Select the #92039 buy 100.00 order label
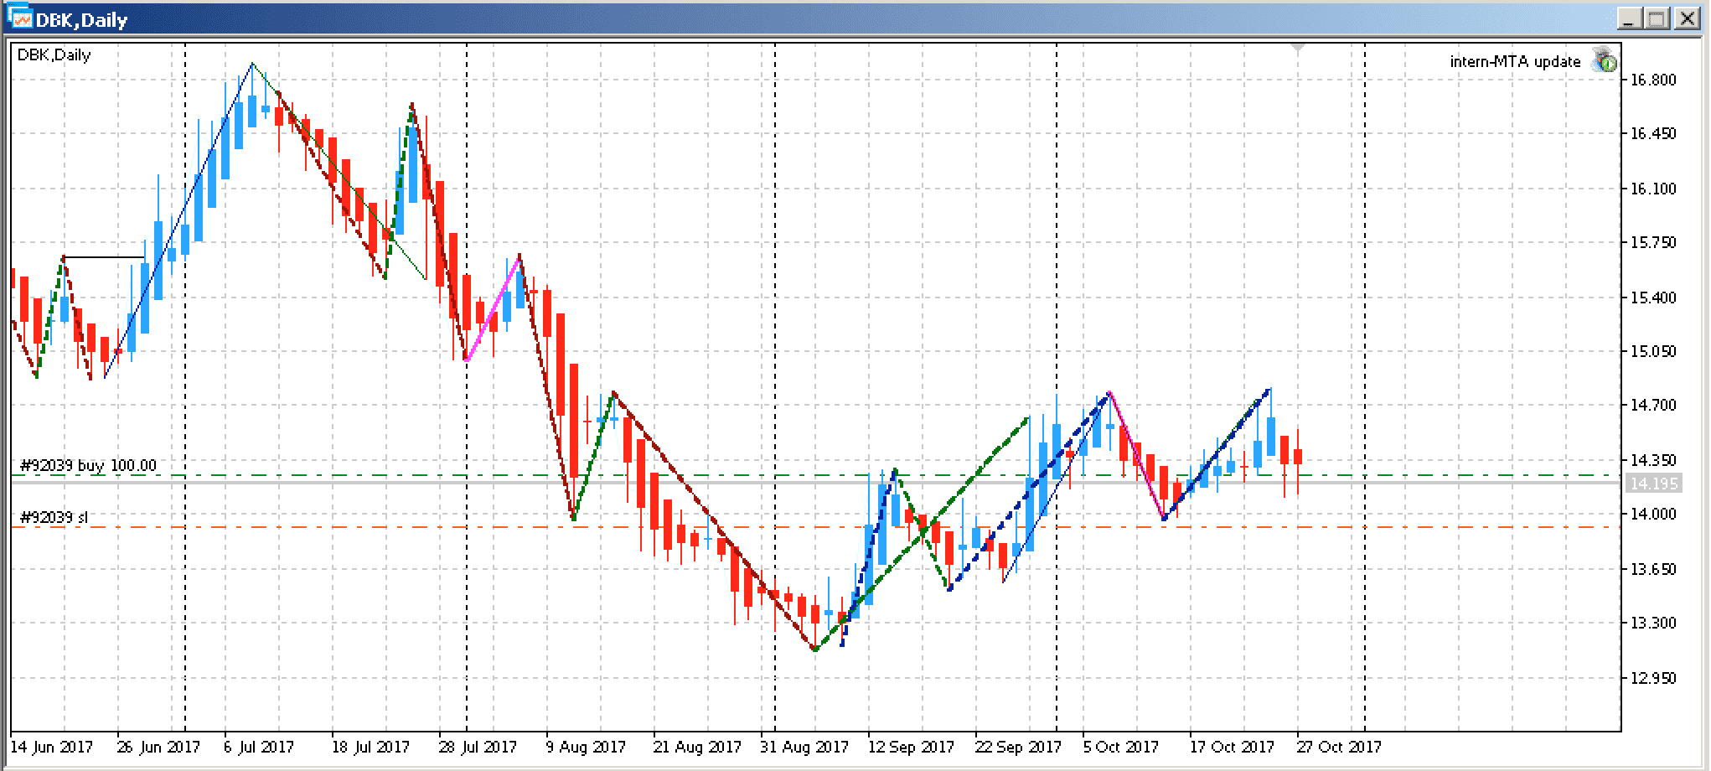The image size is (1711, 771). 88,466
